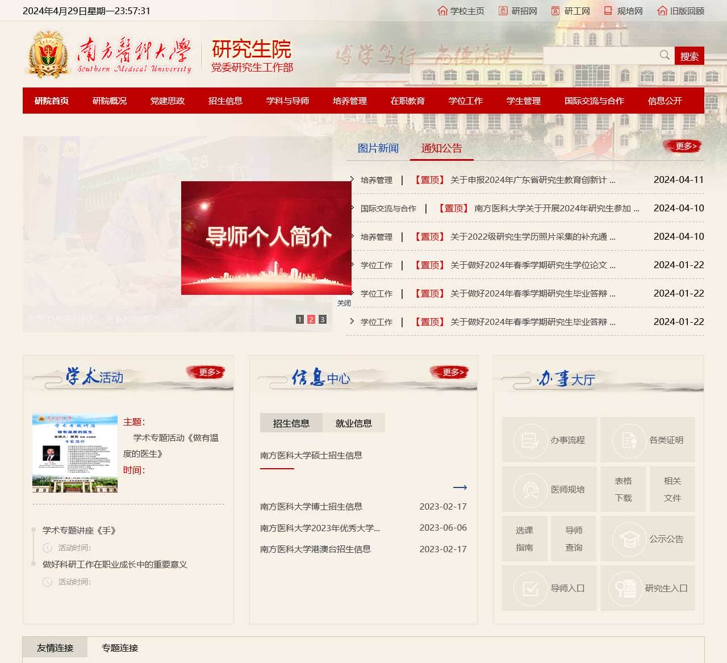The width and height of the screenshot is (727, 663).
Task: Switch to the 专题连接 tab
Action: pyautogui.click(x=120, y=648)
